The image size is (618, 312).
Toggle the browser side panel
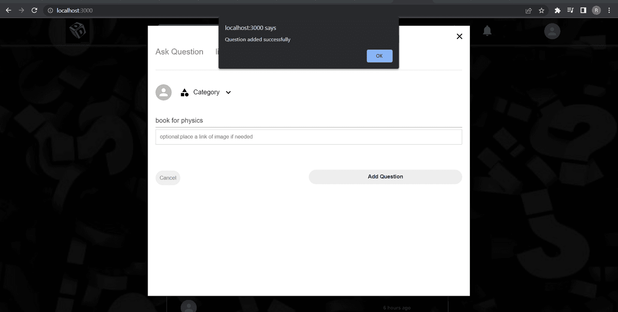pyautogui.click(x=583, y=10)
